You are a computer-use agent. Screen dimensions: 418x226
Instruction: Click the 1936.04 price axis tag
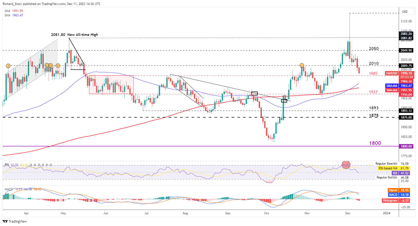click(406, 95)
